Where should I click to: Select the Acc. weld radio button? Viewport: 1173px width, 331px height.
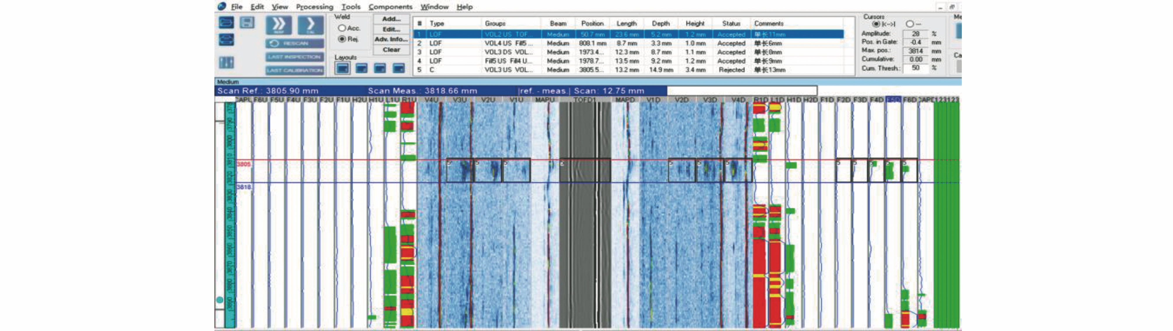[x=342, y=28]
